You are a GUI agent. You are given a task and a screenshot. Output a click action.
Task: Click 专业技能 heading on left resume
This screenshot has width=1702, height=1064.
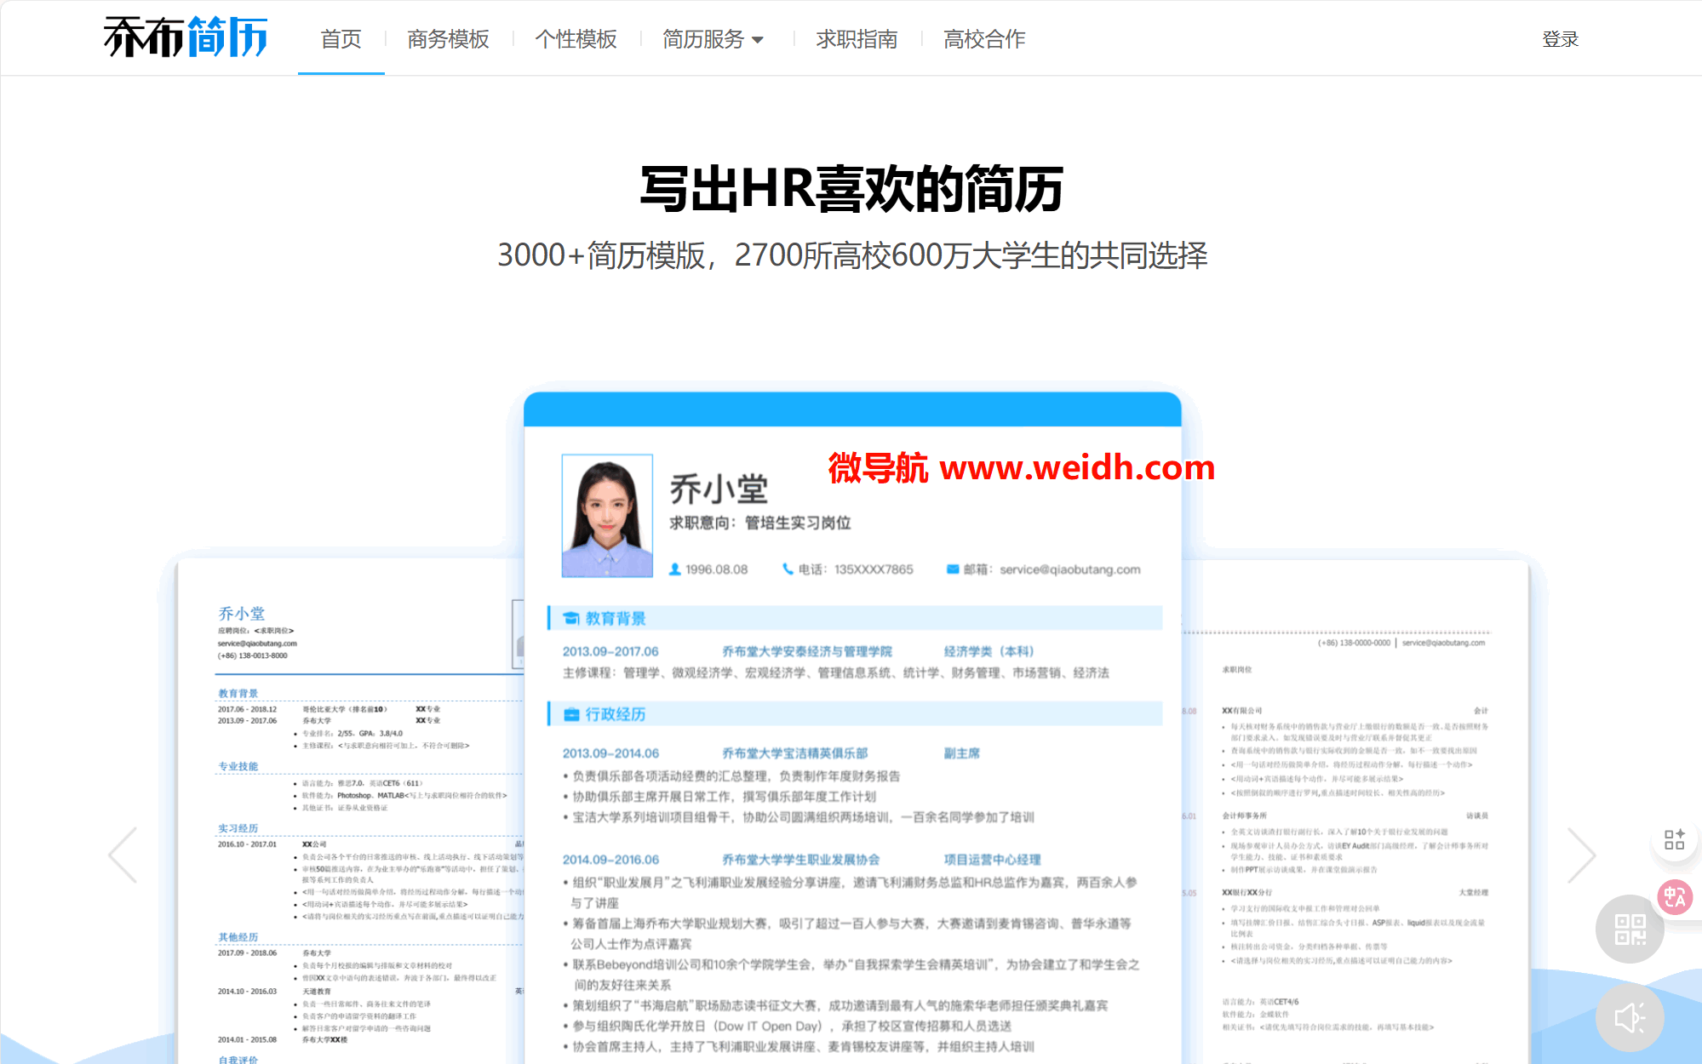point(238,766)
